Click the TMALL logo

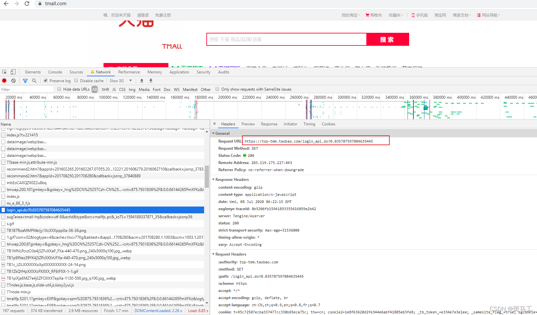[172, 46]
